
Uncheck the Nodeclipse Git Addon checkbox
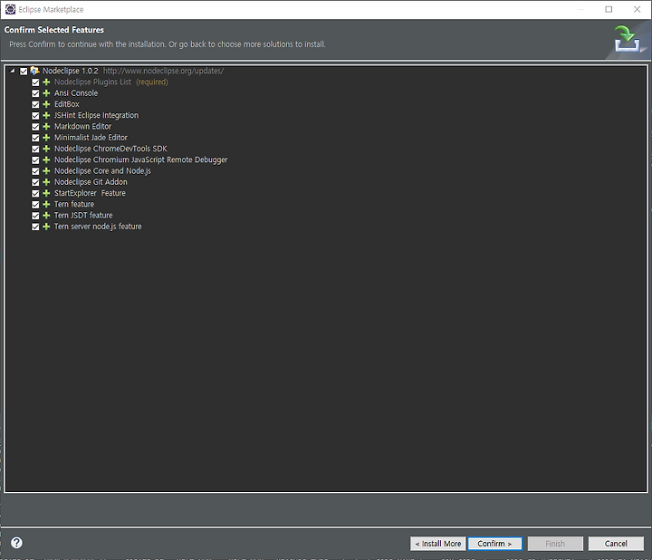35,182
